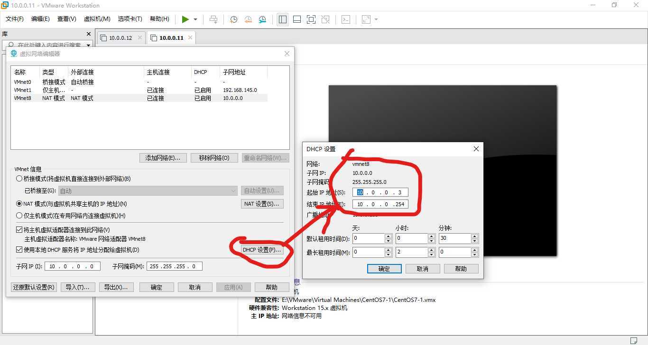Click 确定 in the DHCP settings dialog
The height and width of the screenshot is (345, 648).
point(384,269)
